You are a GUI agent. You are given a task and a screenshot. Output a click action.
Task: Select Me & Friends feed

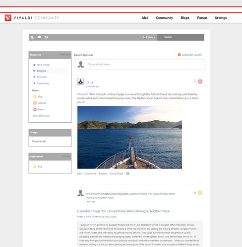coord(43,65)
